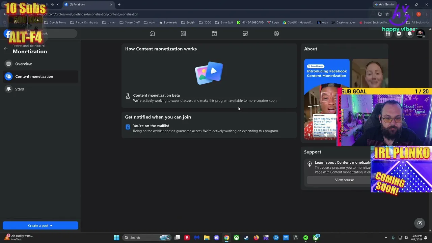The image size is (432, 243).
Task: Open the Stream Stuff bookmark folder
Action: click(x=130, y=23)
